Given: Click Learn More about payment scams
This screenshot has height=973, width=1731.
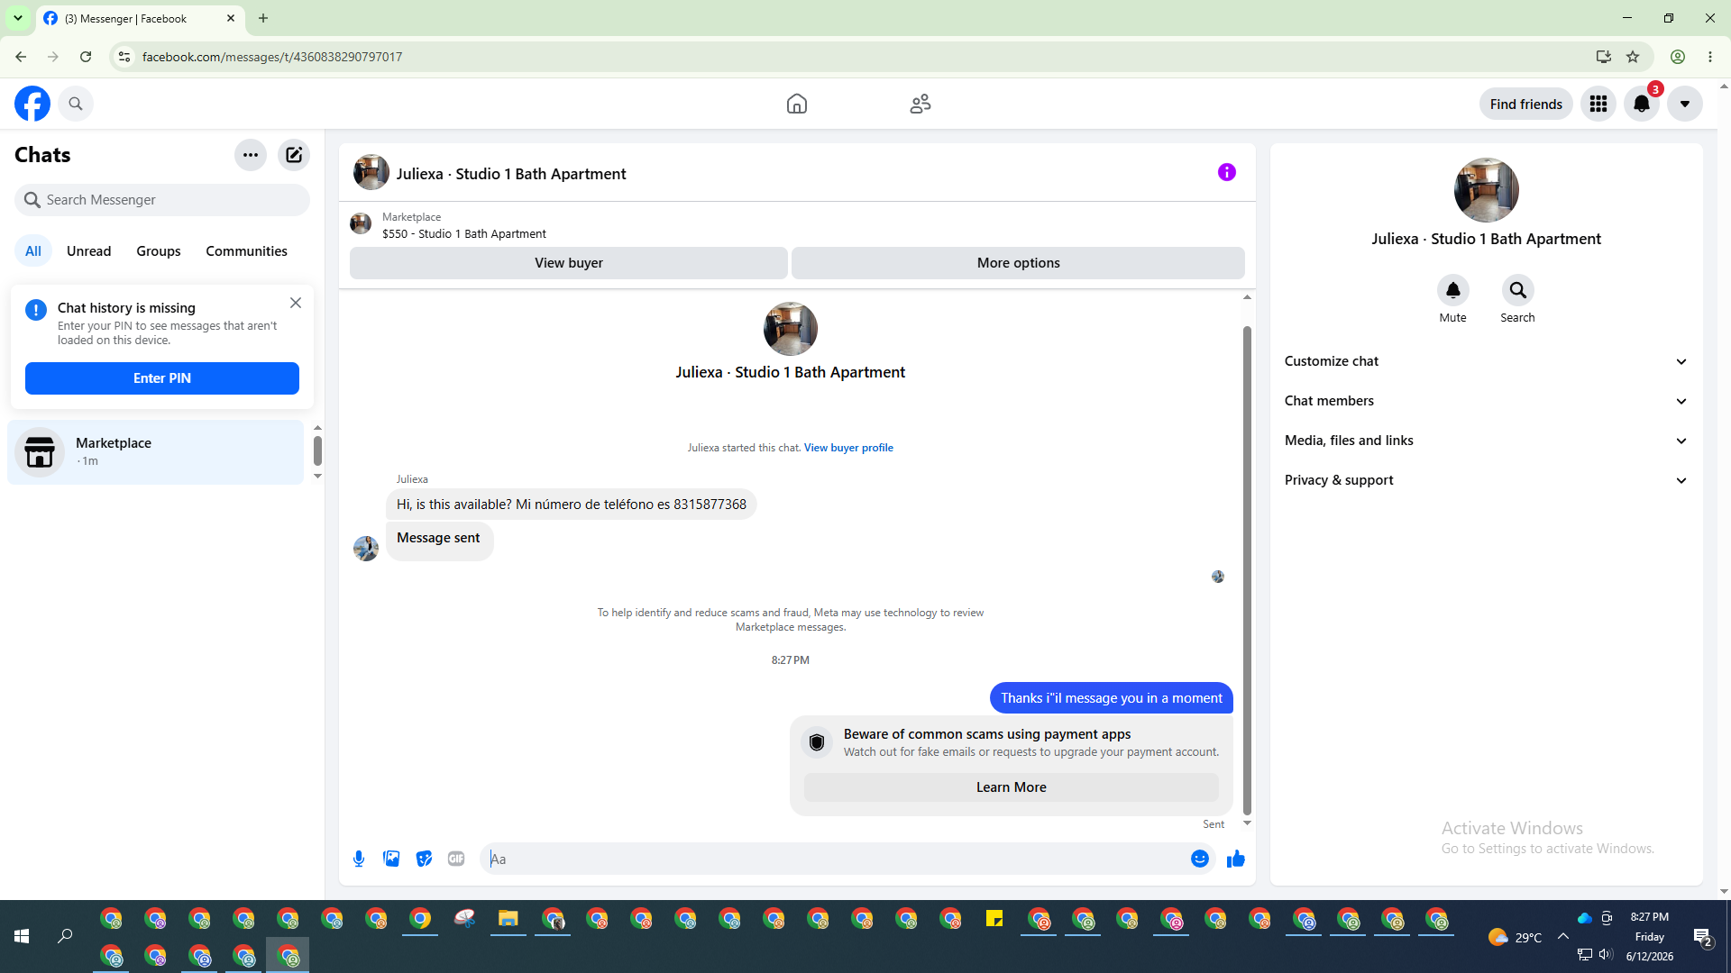Looking at the screenshot, I should coord(1012,787).
